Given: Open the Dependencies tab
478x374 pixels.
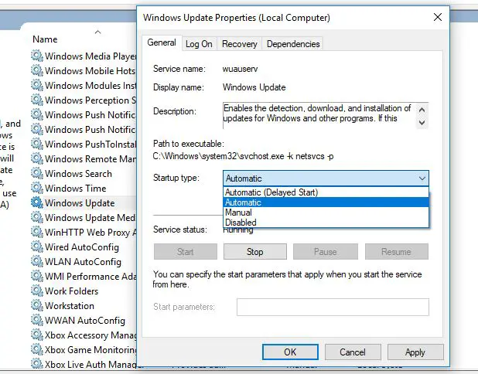Looking at the screenshot, I should pos(293,44).
